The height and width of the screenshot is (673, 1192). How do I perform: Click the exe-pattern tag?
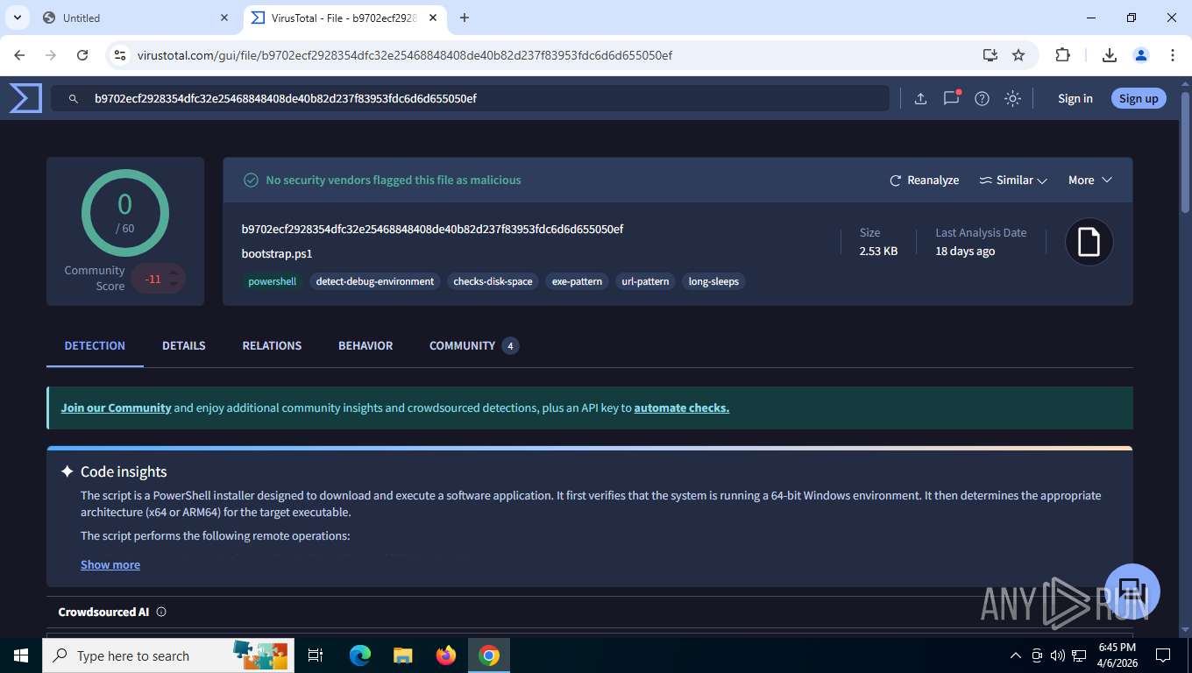pyautogui.click(x=577, y=281)
